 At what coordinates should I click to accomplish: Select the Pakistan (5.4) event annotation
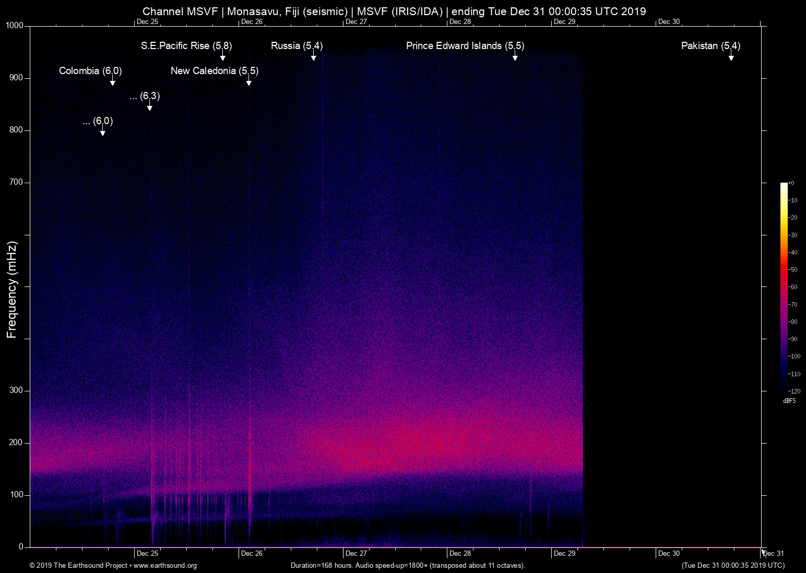pos(710,46)
